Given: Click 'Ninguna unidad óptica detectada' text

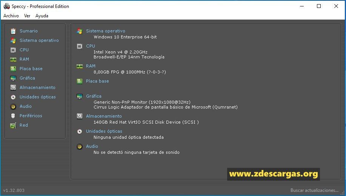Looking at the screenshot, I should point(129,137).
